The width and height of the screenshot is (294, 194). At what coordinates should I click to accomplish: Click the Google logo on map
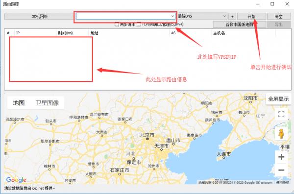click(x=16, y=180)
